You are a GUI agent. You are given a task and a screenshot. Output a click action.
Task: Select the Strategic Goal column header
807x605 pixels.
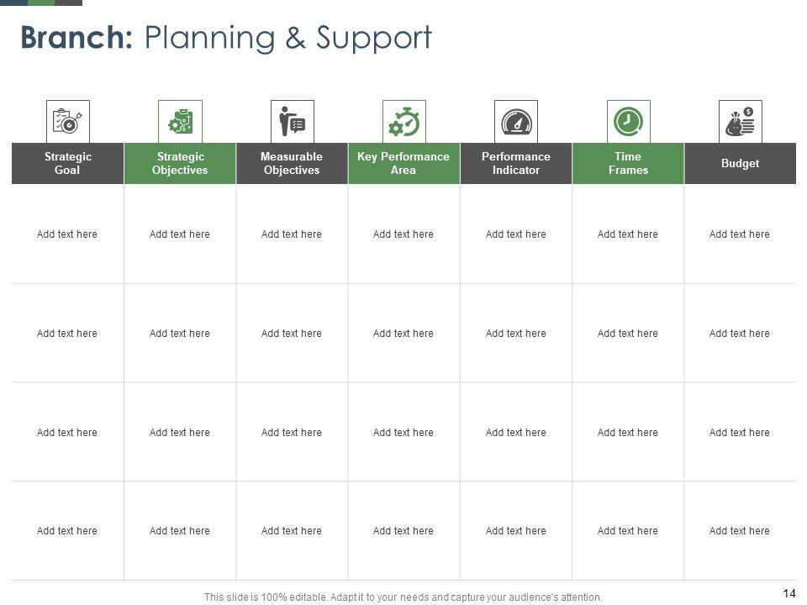[67, 163]
